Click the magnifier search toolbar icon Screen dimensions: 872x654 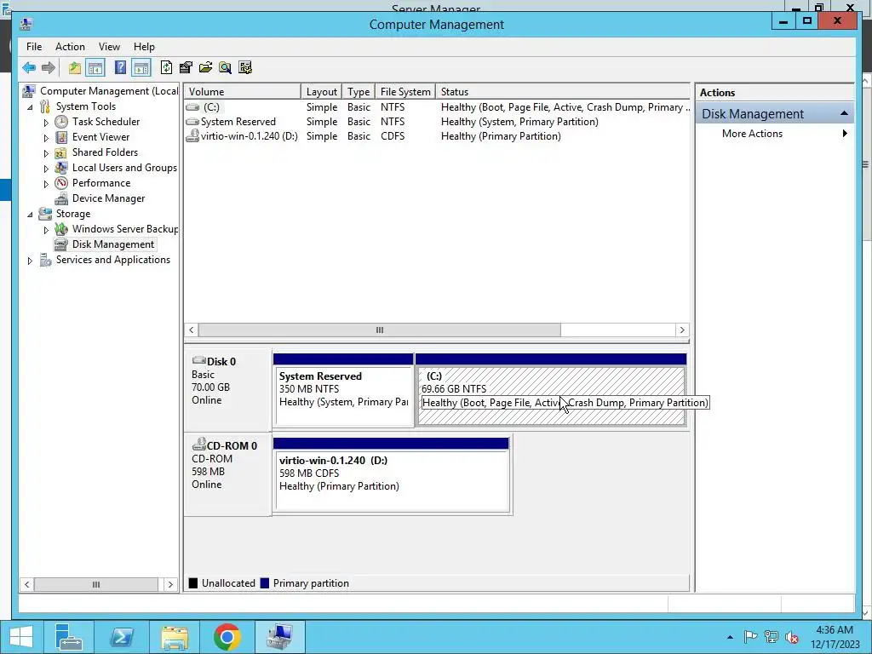tap(225, 68)
